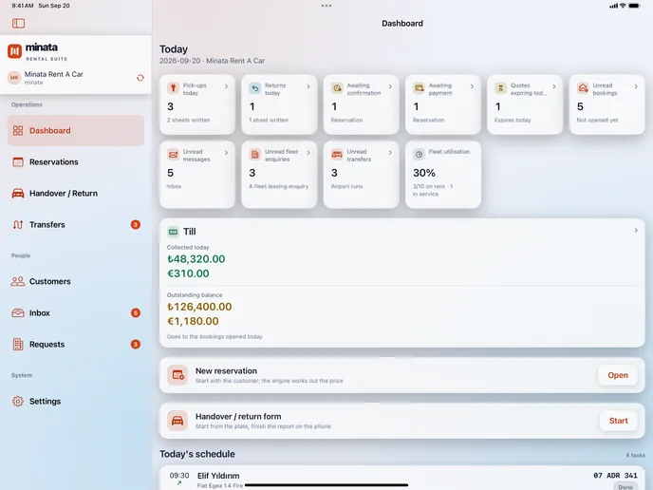Click the Wi-Fi icon in status bar
Image resolution: width=653 pixels, height=490 pixels.
(x=623, y=6)
